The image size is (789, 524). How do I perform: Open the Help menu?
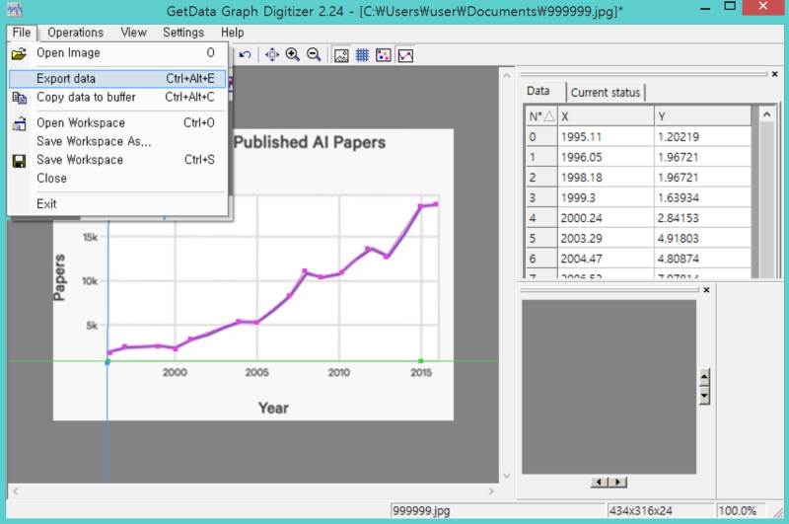click(x=232, y=33)
